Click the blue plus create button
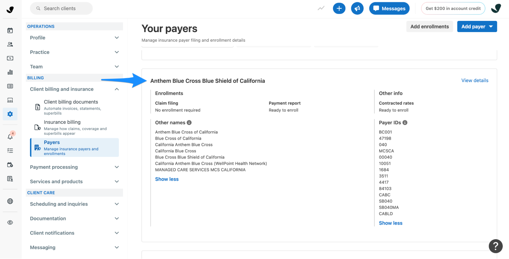This screenshot has height=259, width=509. pyautogui.click(x=339, y=8)
